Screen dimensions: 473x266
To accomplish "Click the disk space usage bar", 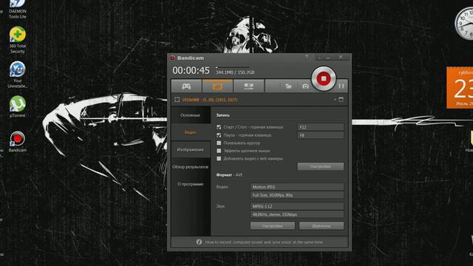I will point(233,67).
